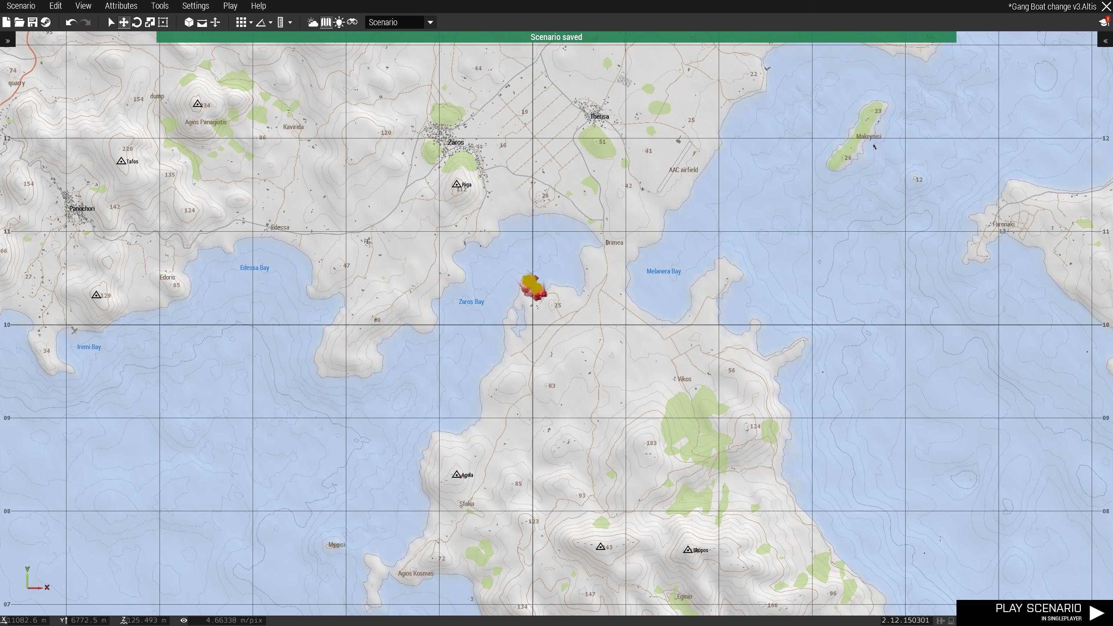Open the Edit menu
The height and width of the screenshot is (626, 1113).
tap(56, 6)
